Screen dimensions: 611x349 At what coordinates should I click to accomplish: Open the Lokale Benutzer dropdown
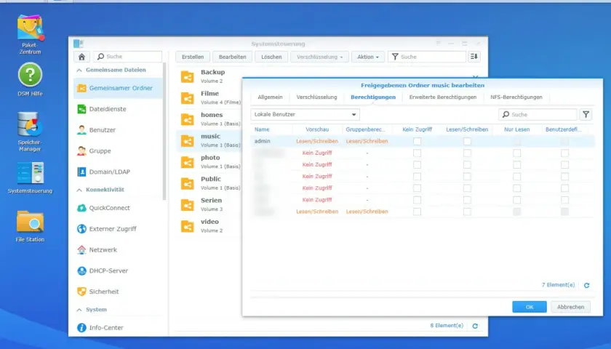point(305,115)
